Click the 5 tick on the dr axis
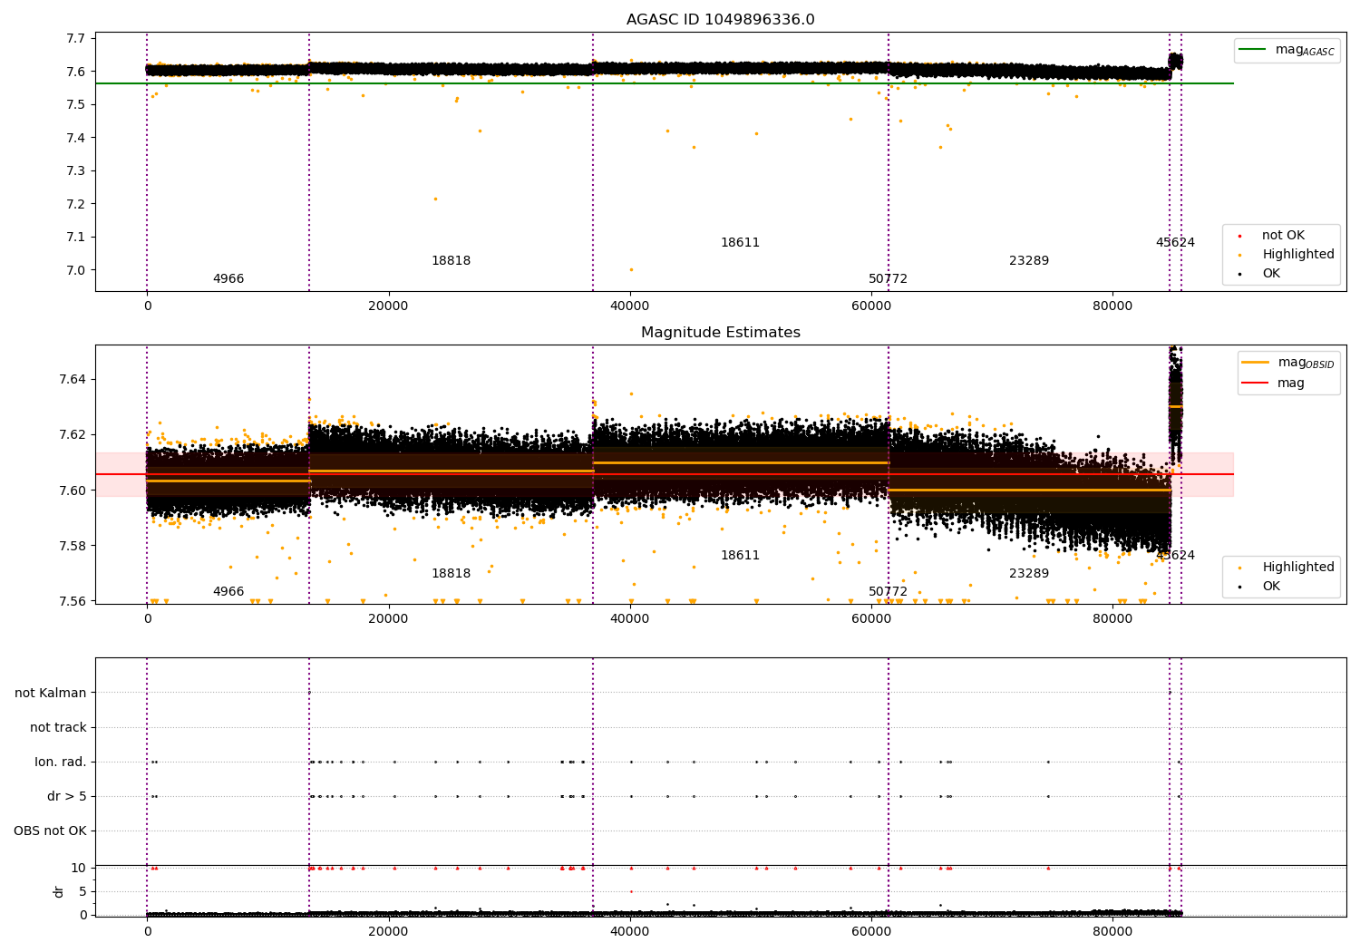Viewport: 1360px width, 952px height. pyautogui.click(x=83, y=892)
